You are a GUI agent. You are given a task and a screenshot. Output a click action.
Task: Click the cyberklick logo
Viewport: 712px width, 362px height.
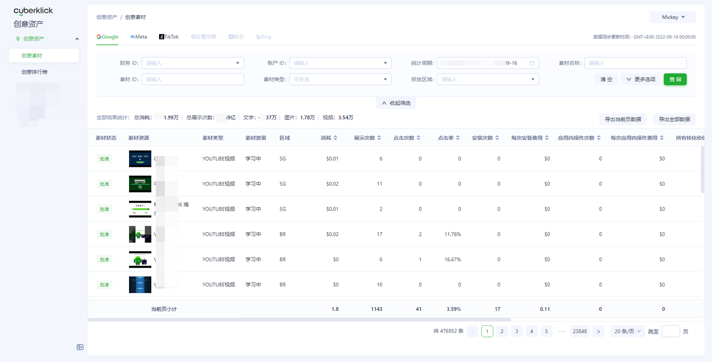tap(33, 11)
